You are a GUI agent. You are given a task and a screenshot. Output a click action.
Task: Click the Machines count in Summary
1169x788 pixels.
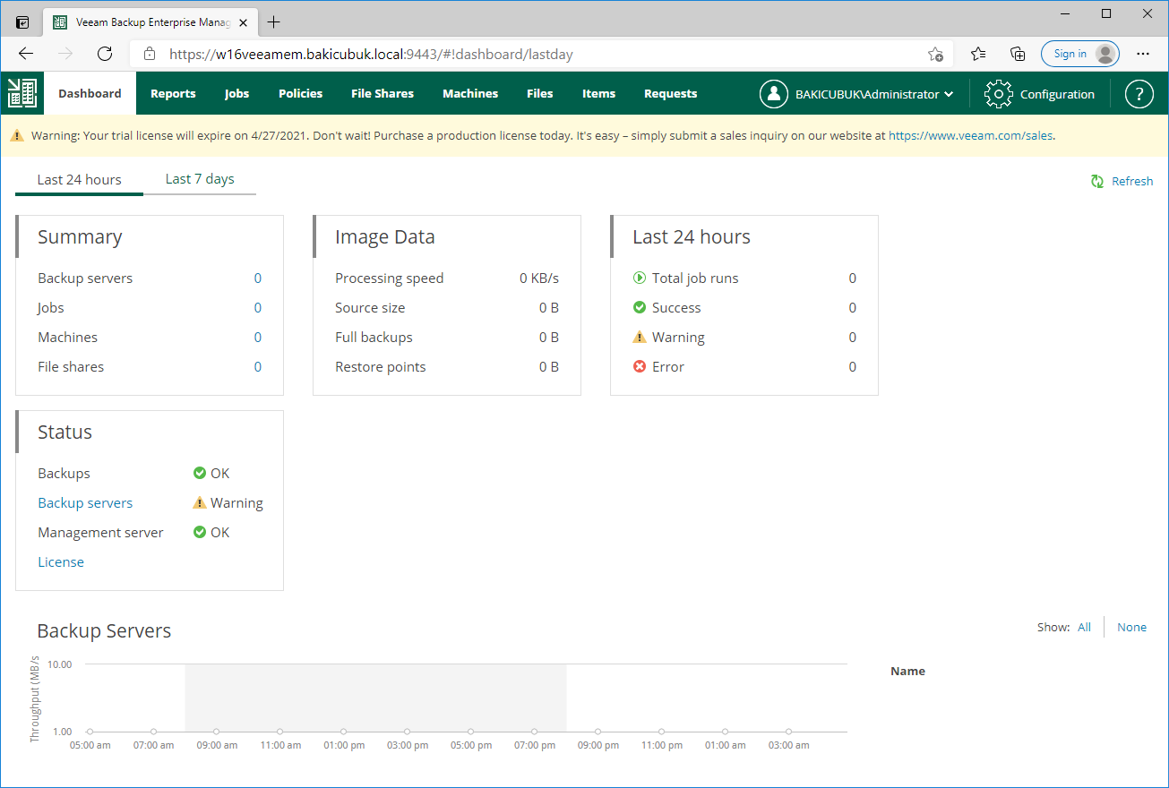(258, 337)
